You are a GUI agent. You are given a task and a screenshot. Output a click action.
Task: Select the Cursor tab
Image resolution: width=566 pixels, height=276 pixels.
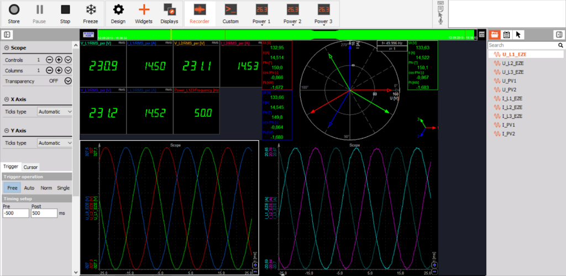point(31,167)
